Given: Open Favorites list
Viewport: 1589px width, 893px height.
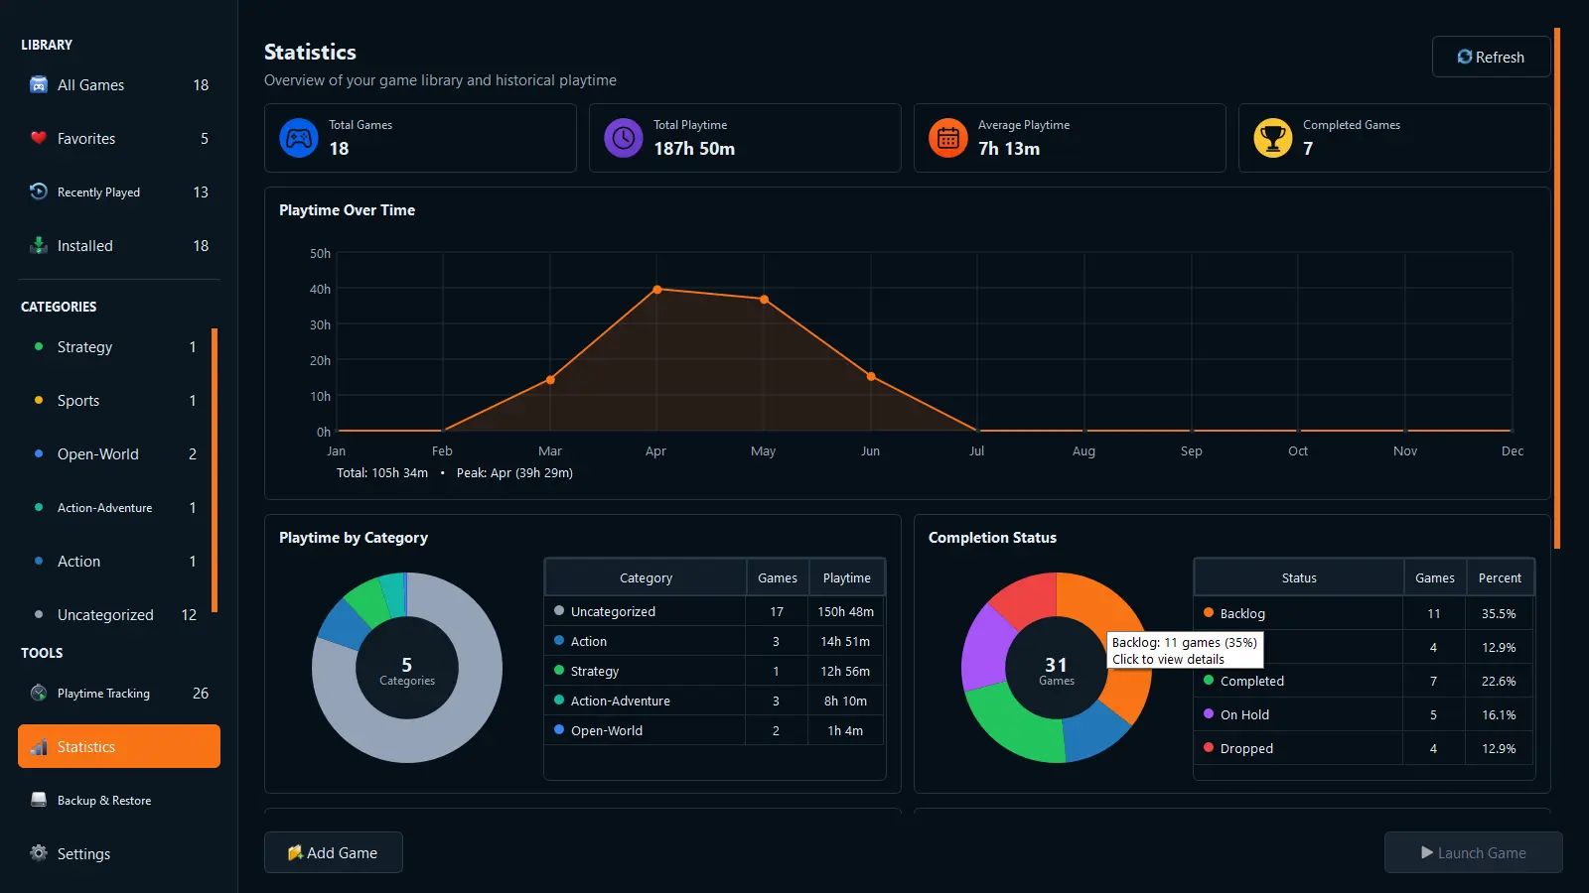Looking at the screenshot, I should [119, 138].
